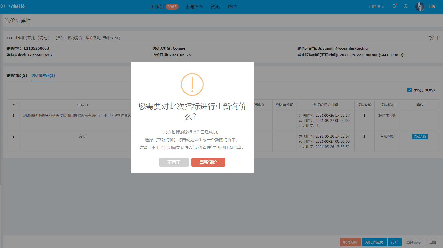Open the help question mark icon
Screen dimensions: 443x248
[x=406, y=6]
